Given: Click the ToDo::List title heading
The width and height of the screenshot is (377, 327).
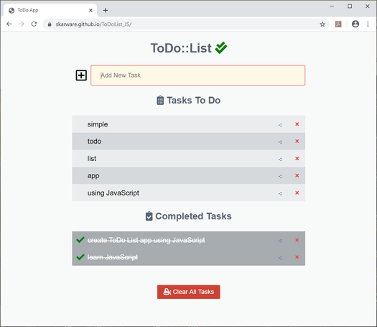Looking at the screenshot, I should pos(181,48).
